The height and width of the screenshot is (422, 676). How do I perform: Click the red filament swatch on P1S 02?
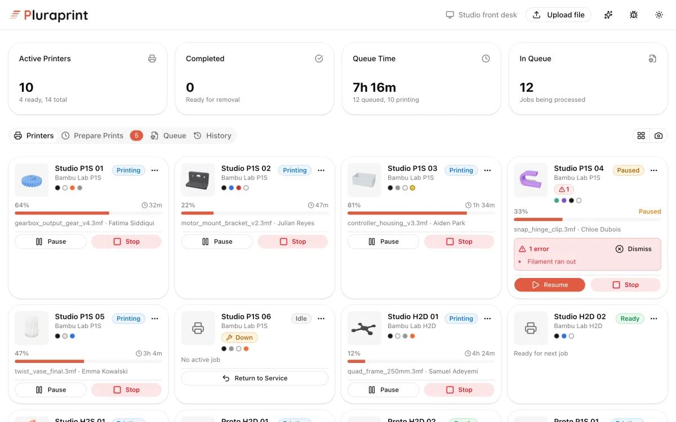pos(239,188)
